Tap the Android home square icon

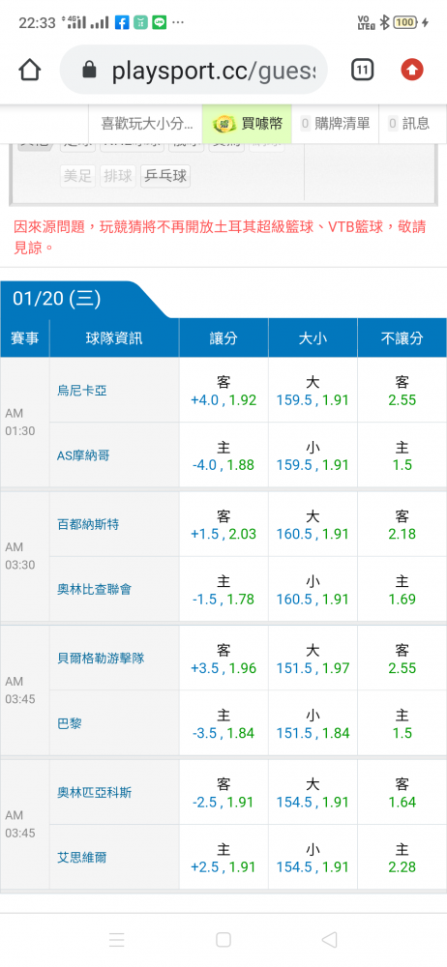[x=223, y=939]
